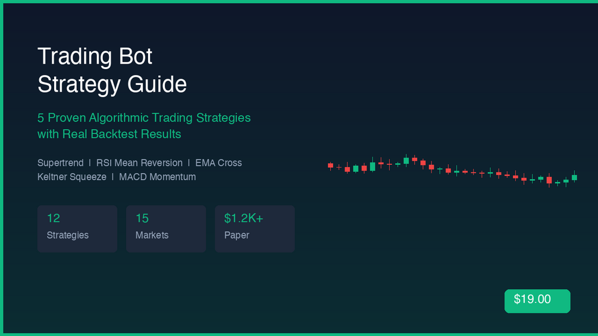Click the green subtitle about algorithmic strategies

click(143, 118)
